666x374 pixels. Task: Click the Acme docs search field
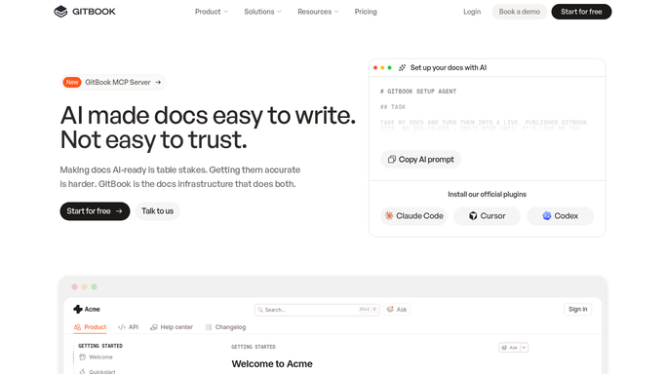click(317, 310)
